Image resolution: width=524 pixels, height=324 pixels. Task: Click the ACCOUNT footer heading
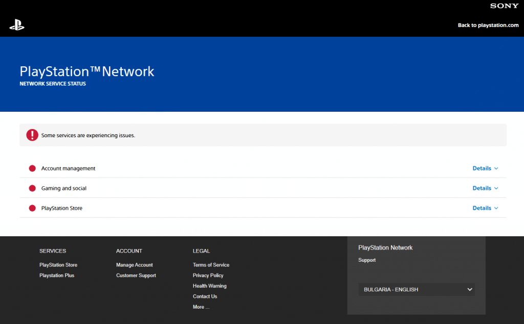coord(129,251)
